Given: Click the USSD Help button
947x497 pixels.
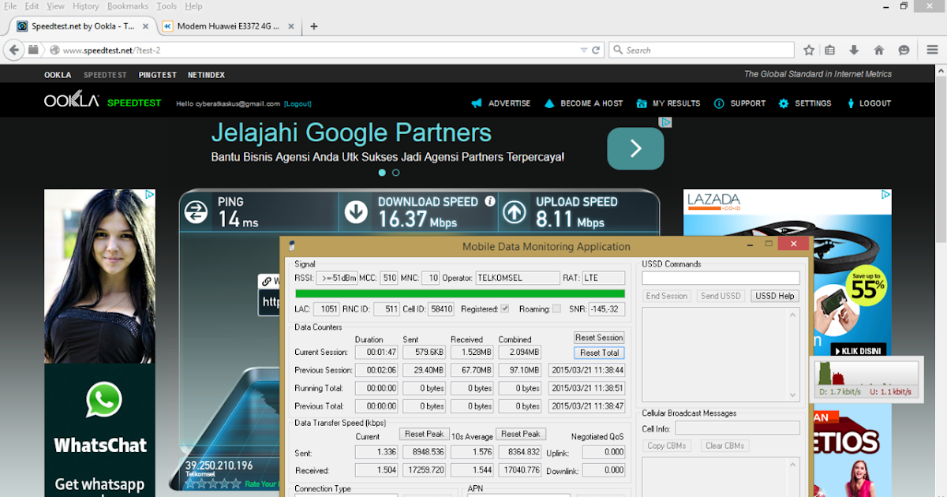Looking at the screenshot, I should 775,296.
